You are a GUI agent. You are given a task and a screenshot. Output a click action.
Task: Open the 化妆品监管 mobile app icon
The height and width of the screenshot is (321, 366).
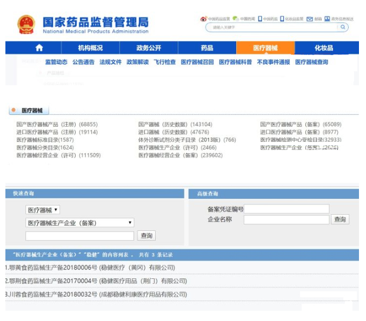point(282,19)
